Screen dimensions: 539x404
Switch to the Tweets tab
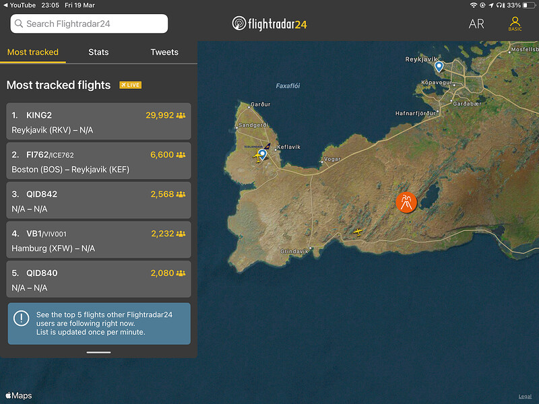pyautogui.click(x=164, y=53)
